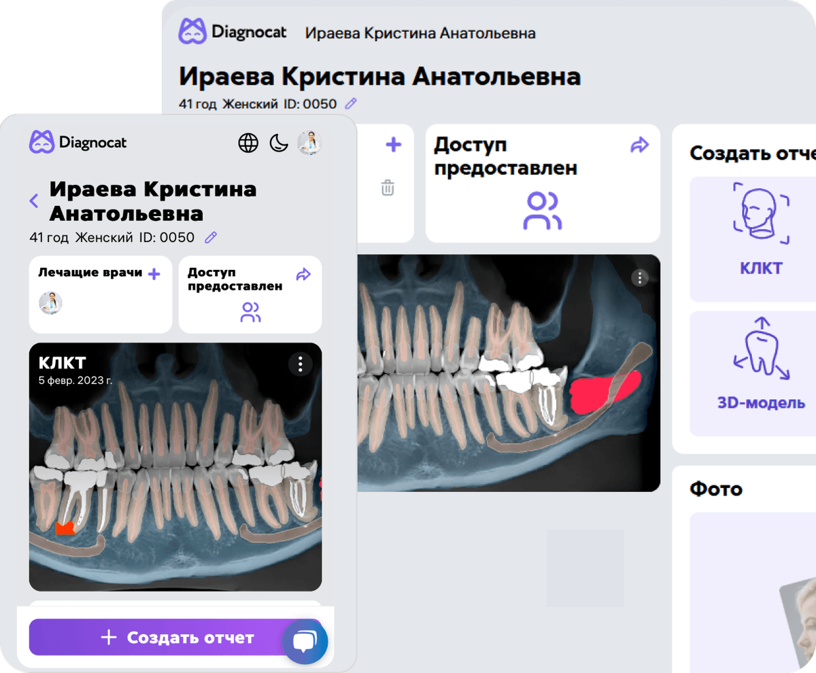Add a treating doctor with plus icon
Viewport: 816px width, 673px height.
tap(154, 274)
